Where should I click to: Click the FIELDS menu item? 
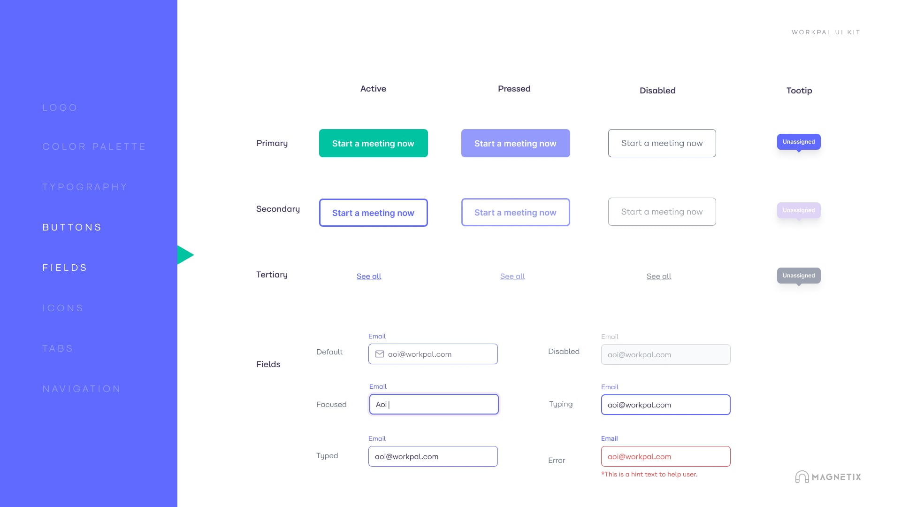[65, 268]
